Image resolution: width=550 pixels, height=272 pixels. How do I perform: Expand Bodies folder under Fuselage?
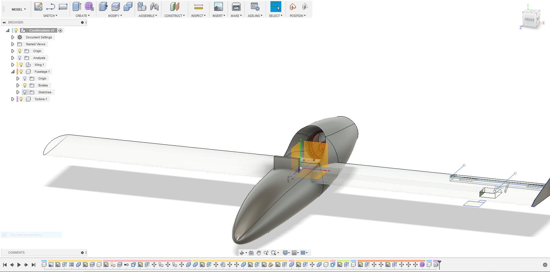(x=18, y=85)
